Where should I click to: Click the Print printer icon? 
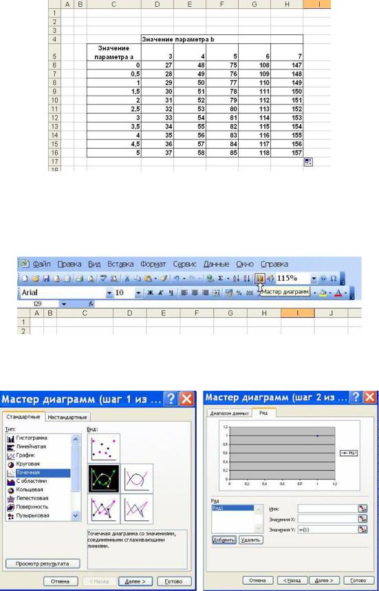coord(80,279)
